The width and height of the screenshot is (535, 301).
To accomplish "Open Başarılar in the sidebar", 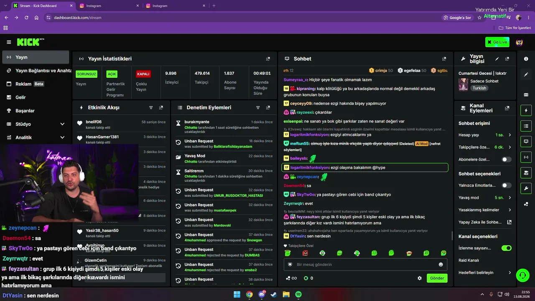I will pyautogui.click(x=36, y=111).
